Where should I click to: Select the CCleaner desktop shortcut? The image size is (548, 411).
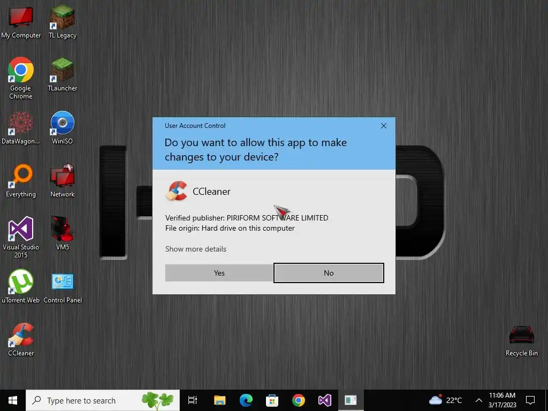(21, 339)
